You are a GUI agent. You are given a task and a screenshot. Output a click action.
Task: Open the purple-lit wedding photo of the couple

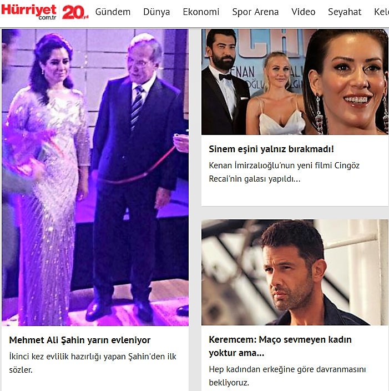95,177
